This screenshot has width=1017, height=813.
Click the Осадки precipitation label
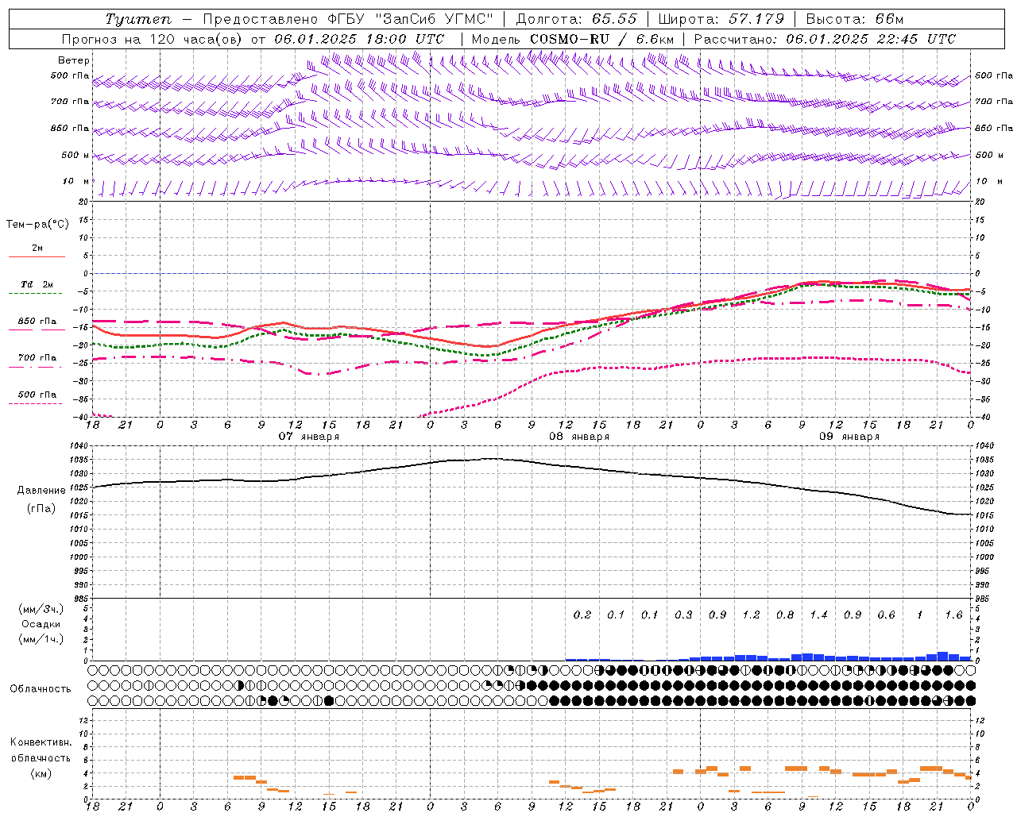41,624
